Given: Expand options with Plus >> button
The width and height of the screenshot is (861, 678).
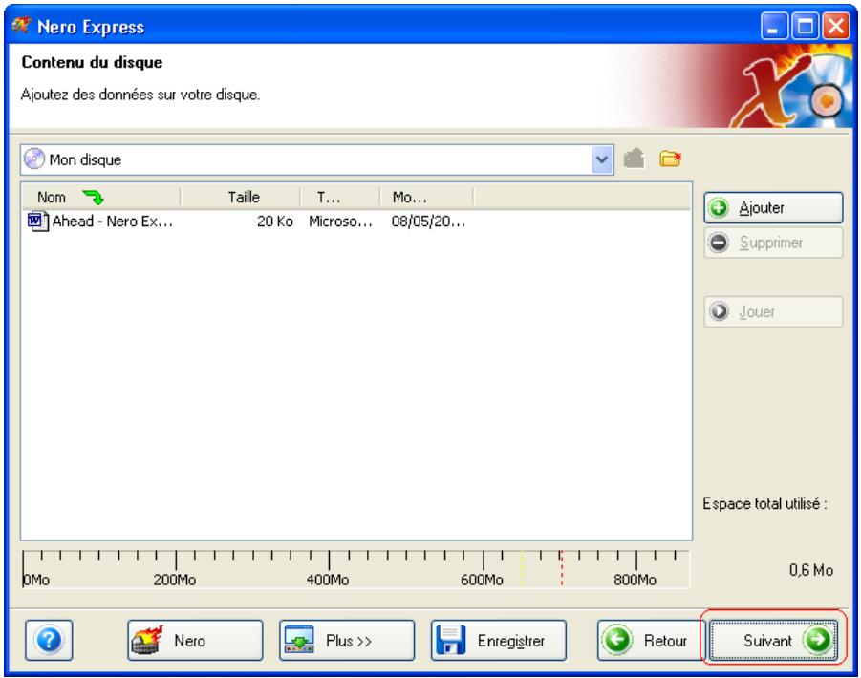Looking at the screenshot, I should (x=347, y=640).
